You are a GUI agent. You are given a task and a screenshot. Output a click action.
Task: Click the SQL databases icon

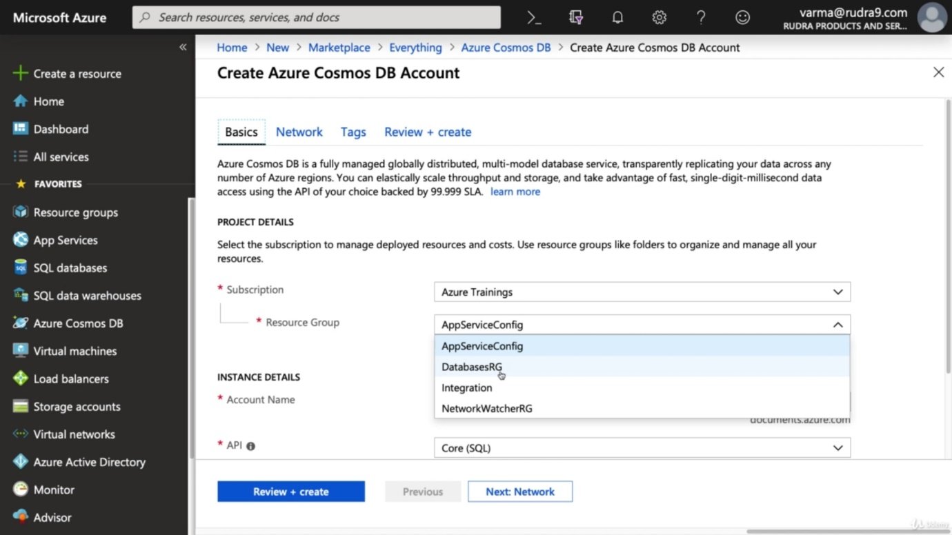(21, 267)
